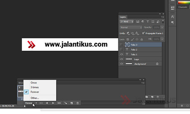
Task: Open the Kind filter dropdown
Action: (x=127, y=22)
